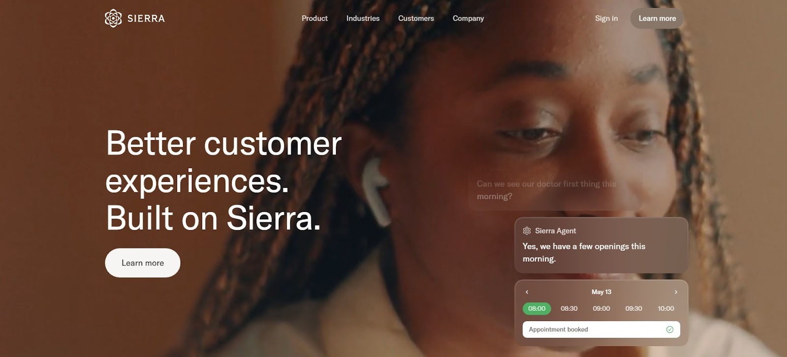Click the Sierra Agent icon in chat bubble
The image size is (787, 357).
[x=527, y=231]
